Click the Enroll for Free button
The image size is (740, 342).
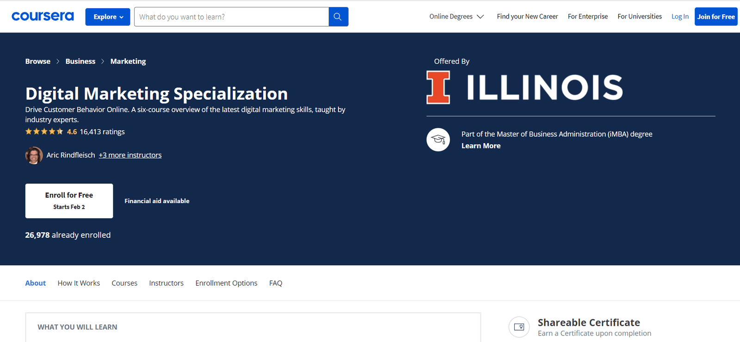pos(69,201)
